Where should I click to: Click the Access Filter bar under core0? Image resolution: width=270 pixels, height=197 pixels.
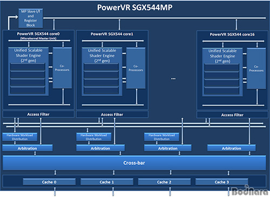pyautogui.click(x=38, y=114)
